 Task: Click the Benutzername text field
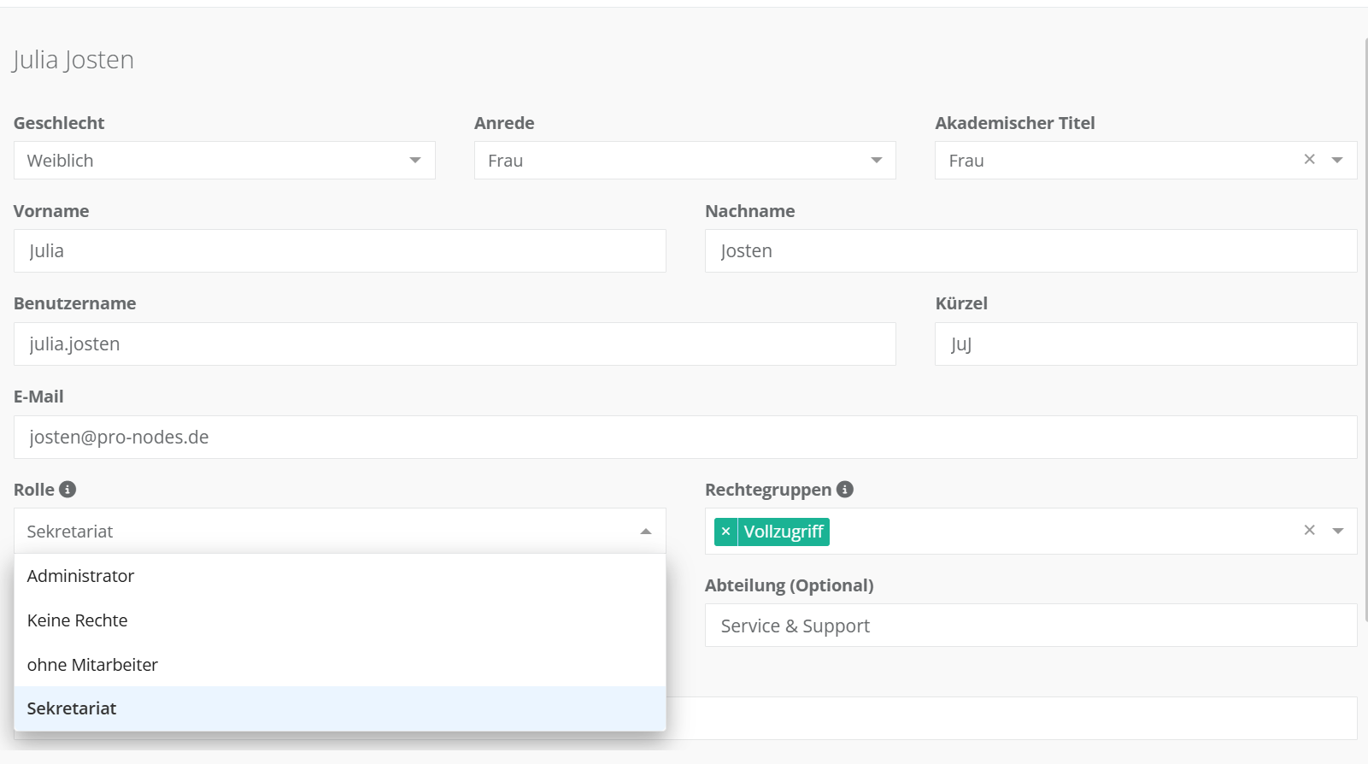tap(454, 344)
